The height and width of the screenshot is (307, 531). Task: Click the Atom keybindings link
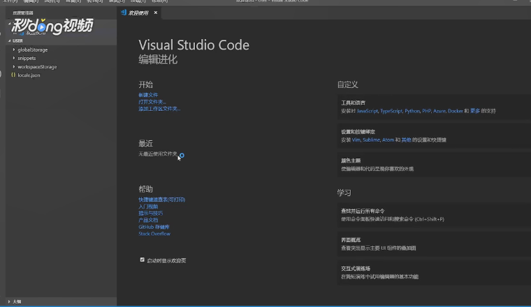(388, 140)
